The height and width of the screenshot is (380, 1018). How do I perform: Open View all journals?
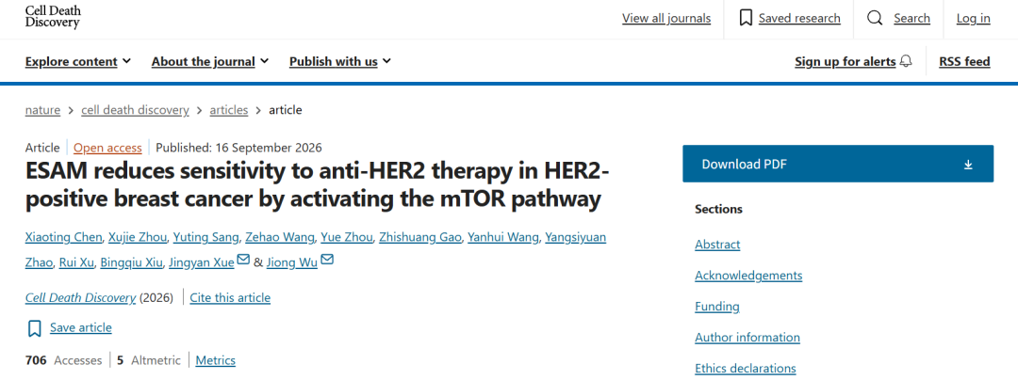(x=666, y=18)
